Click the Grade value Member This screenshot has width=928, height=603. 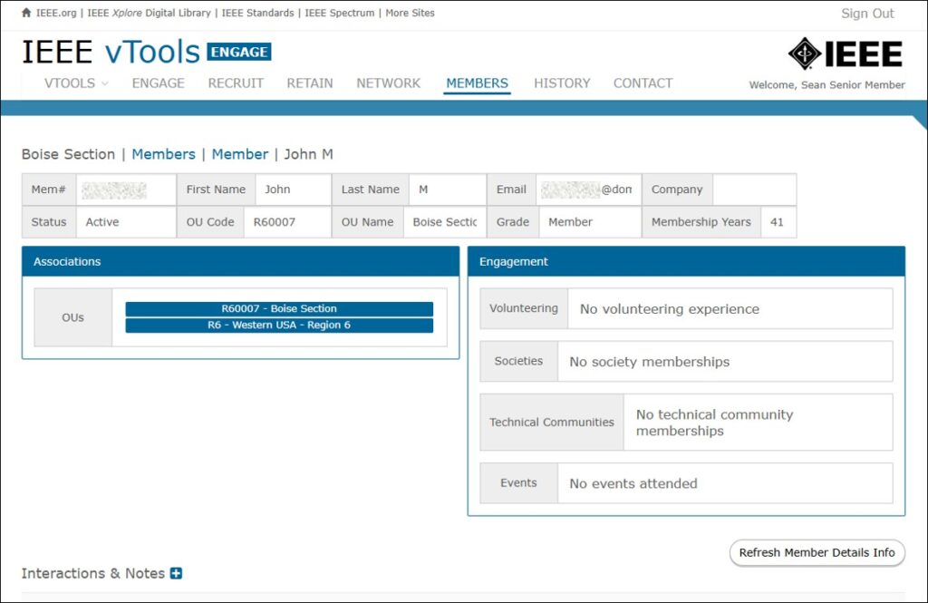571,222
